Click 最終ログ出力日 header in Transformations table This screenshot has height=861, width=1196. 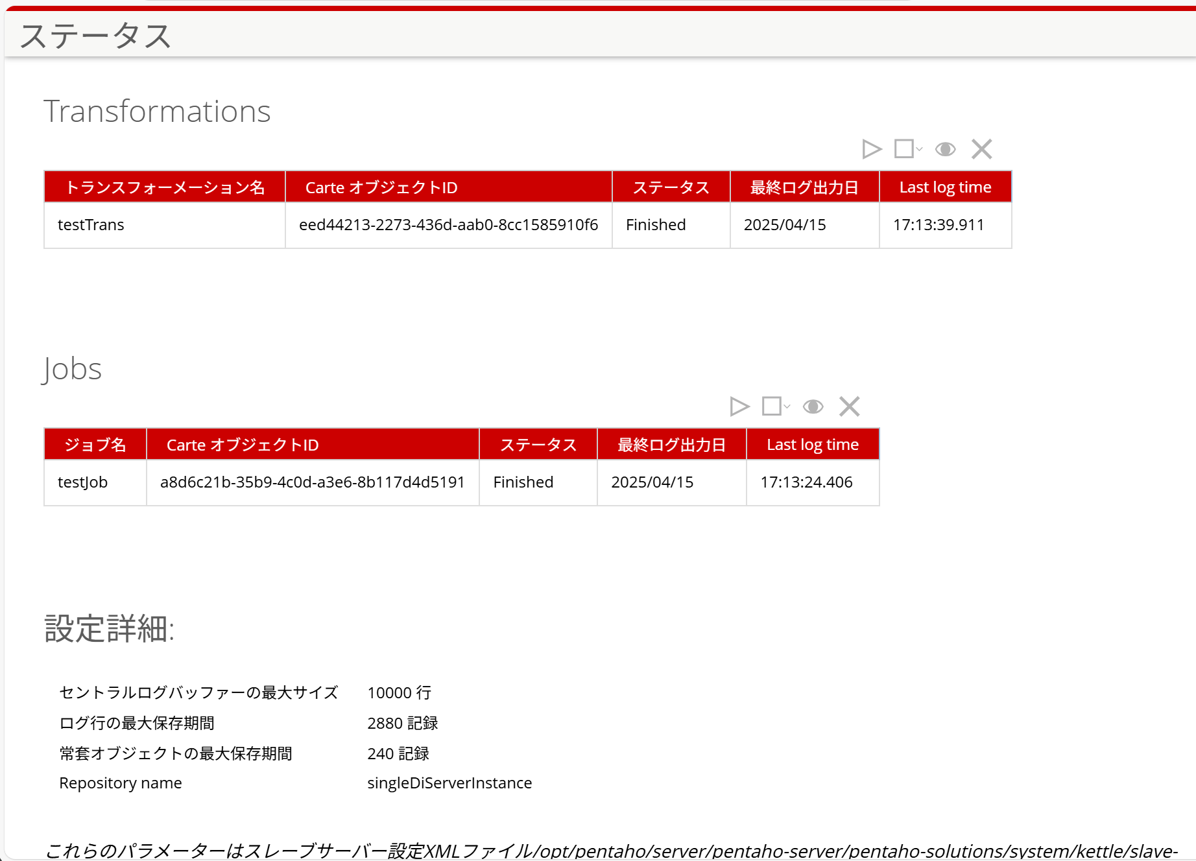(805, 187)
